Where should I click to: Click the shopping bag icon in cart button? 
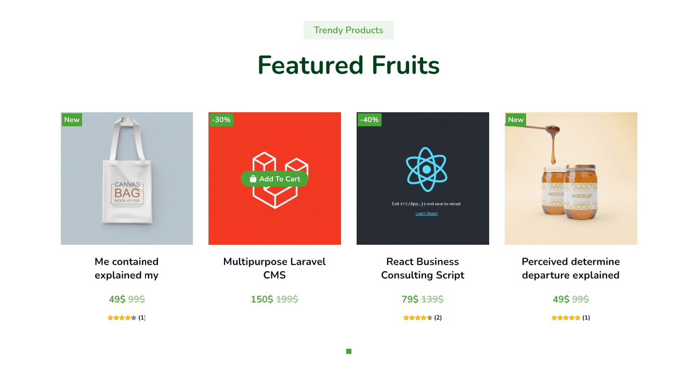click(253, 179)
